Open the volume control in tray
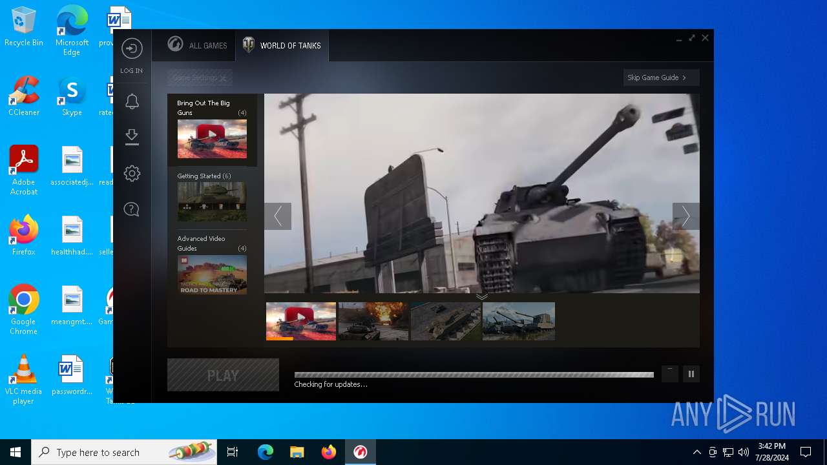Image resolution: width=827 pixels, height=465 pixels. 744,452
